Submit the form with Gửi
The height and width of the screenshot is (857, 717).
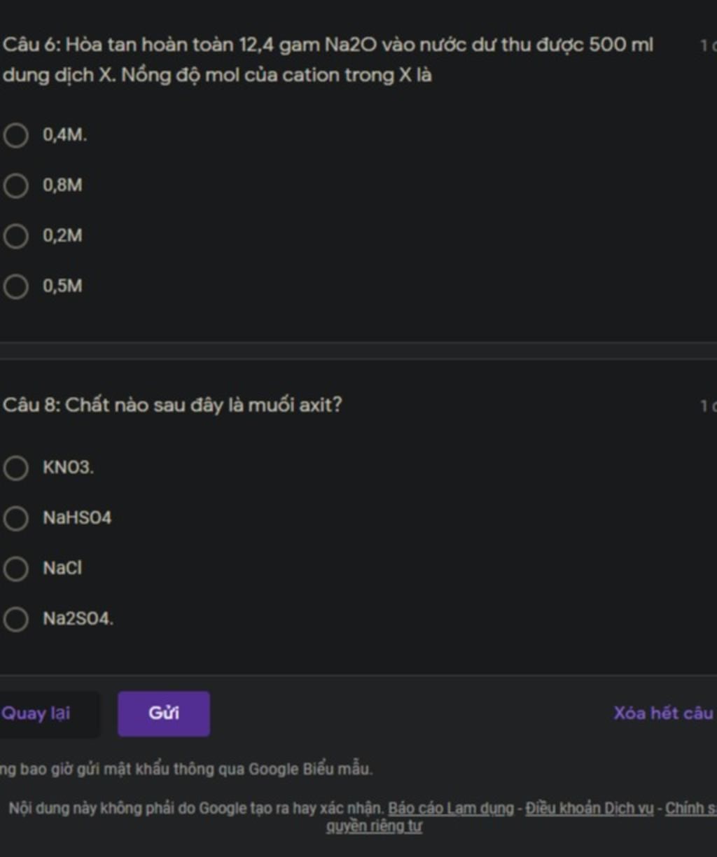point(164,713)
